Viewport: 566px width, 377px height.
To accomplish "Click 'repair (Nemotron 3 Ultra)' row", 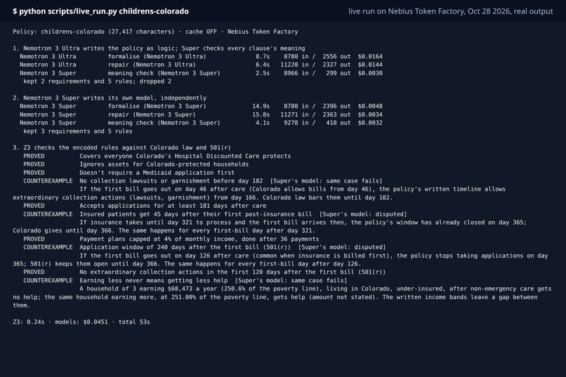I will tap(201, 65).
